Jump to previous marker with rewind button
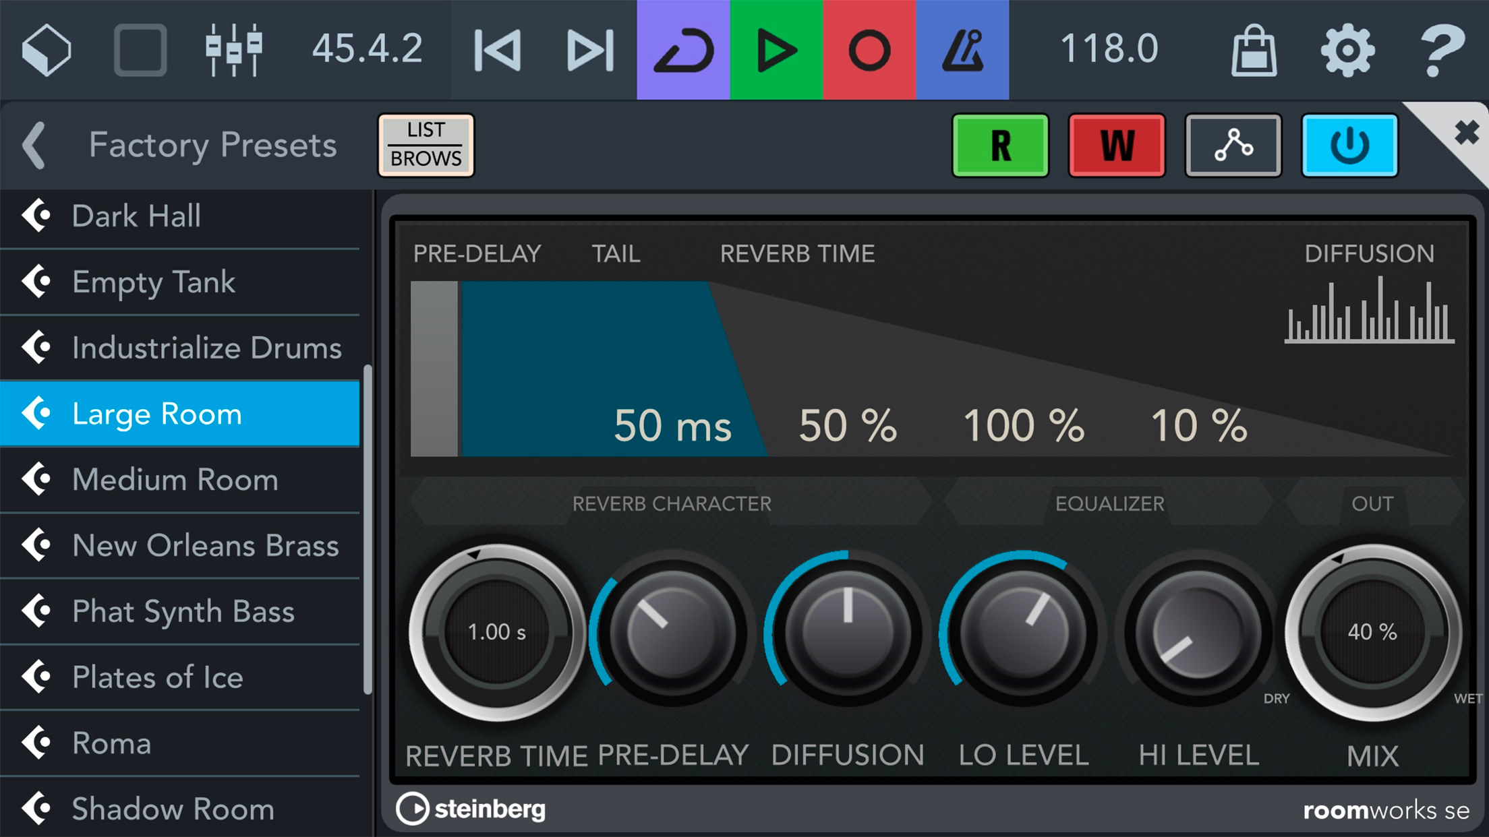This screenshot has height=837, width=1489. point(498,49)
